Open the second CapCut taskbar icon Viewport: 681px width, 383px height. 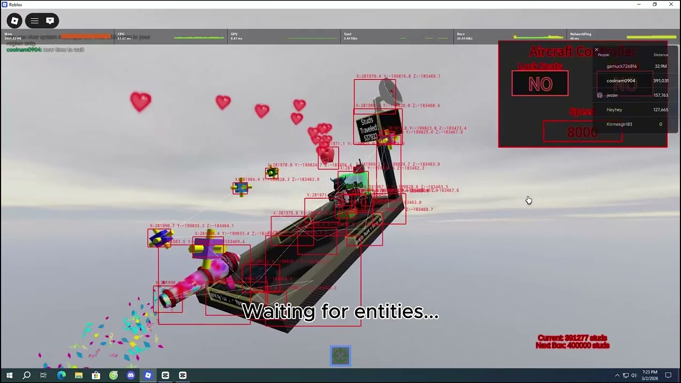click(x=182, y=376)
